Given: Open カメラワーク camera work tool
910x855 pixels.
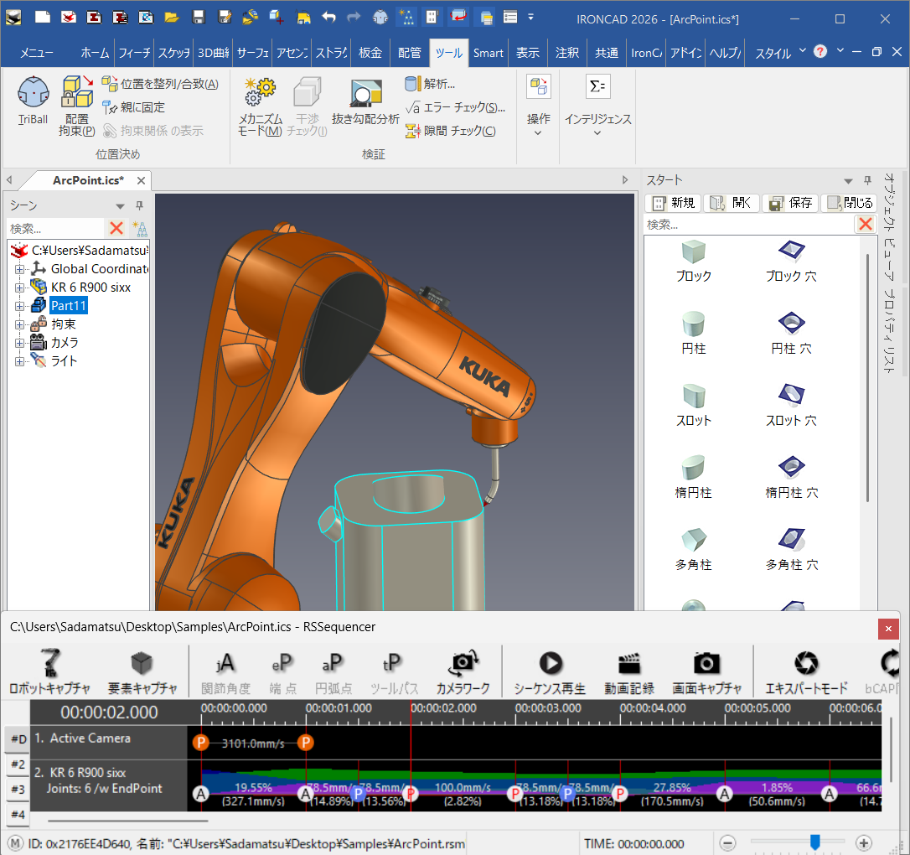Looking at the screenshot, I should pyautogui.click(x=463, y=671).
